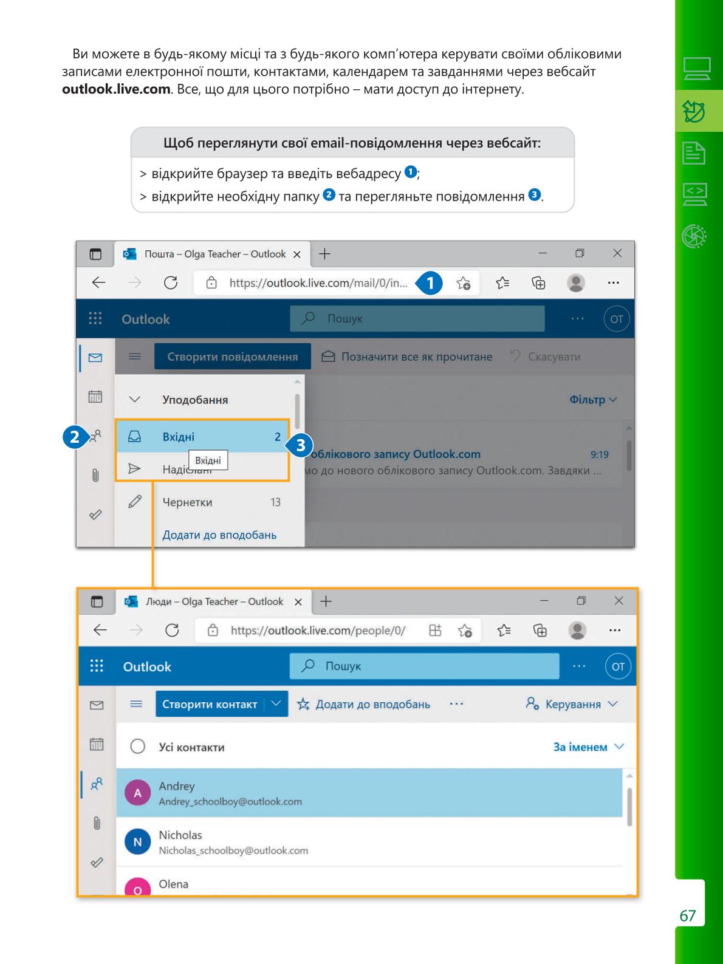This screenshot has width=723, height=964.
Task: Open browser profile avatar in Пошта window
Action: 576,282
